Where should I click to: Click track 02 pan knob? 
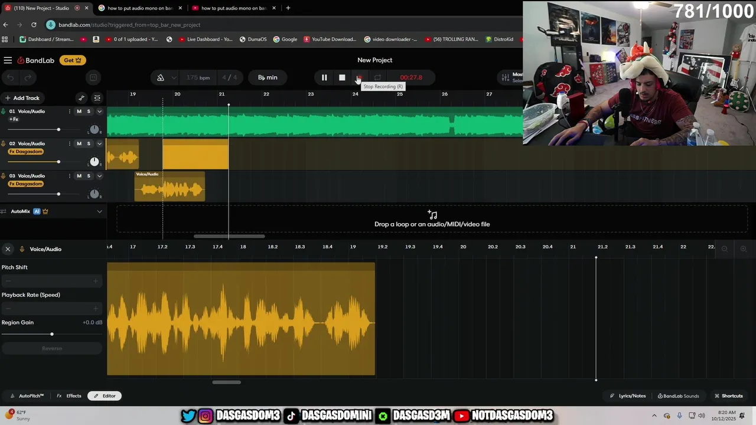pyautogui.click(x=94, y=162)
